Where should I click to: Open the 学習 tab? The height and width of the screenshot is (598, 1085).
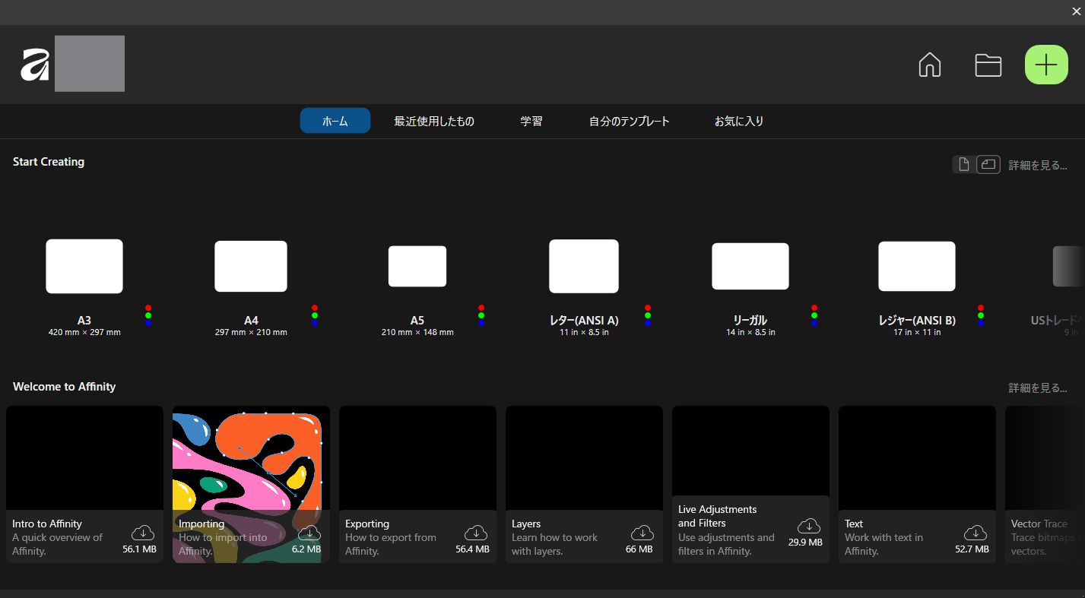click(531, 121)
